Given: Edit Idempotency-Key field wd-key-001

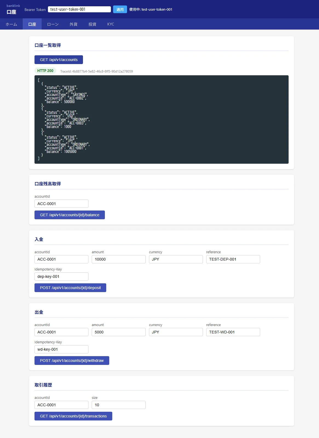Looking at the screenshot, I should tap(61, 349).
